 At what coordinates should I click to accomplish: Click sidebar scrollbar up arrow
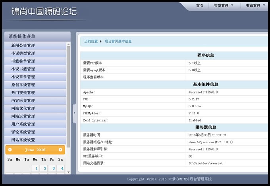(68, 44)
